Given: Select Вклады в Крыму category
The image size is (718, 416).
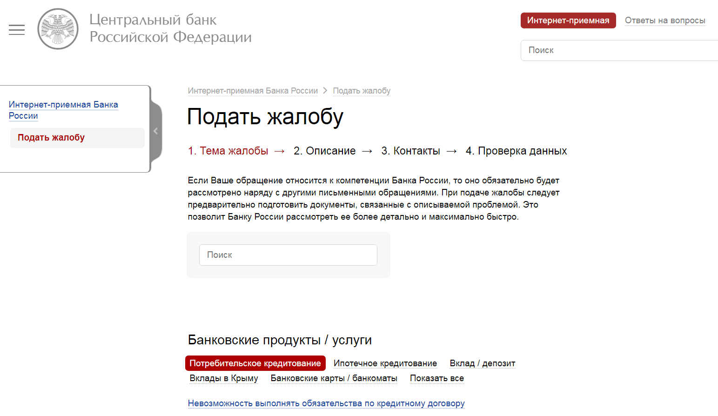Looking at the screenshot, I should (x=224, y=378).
